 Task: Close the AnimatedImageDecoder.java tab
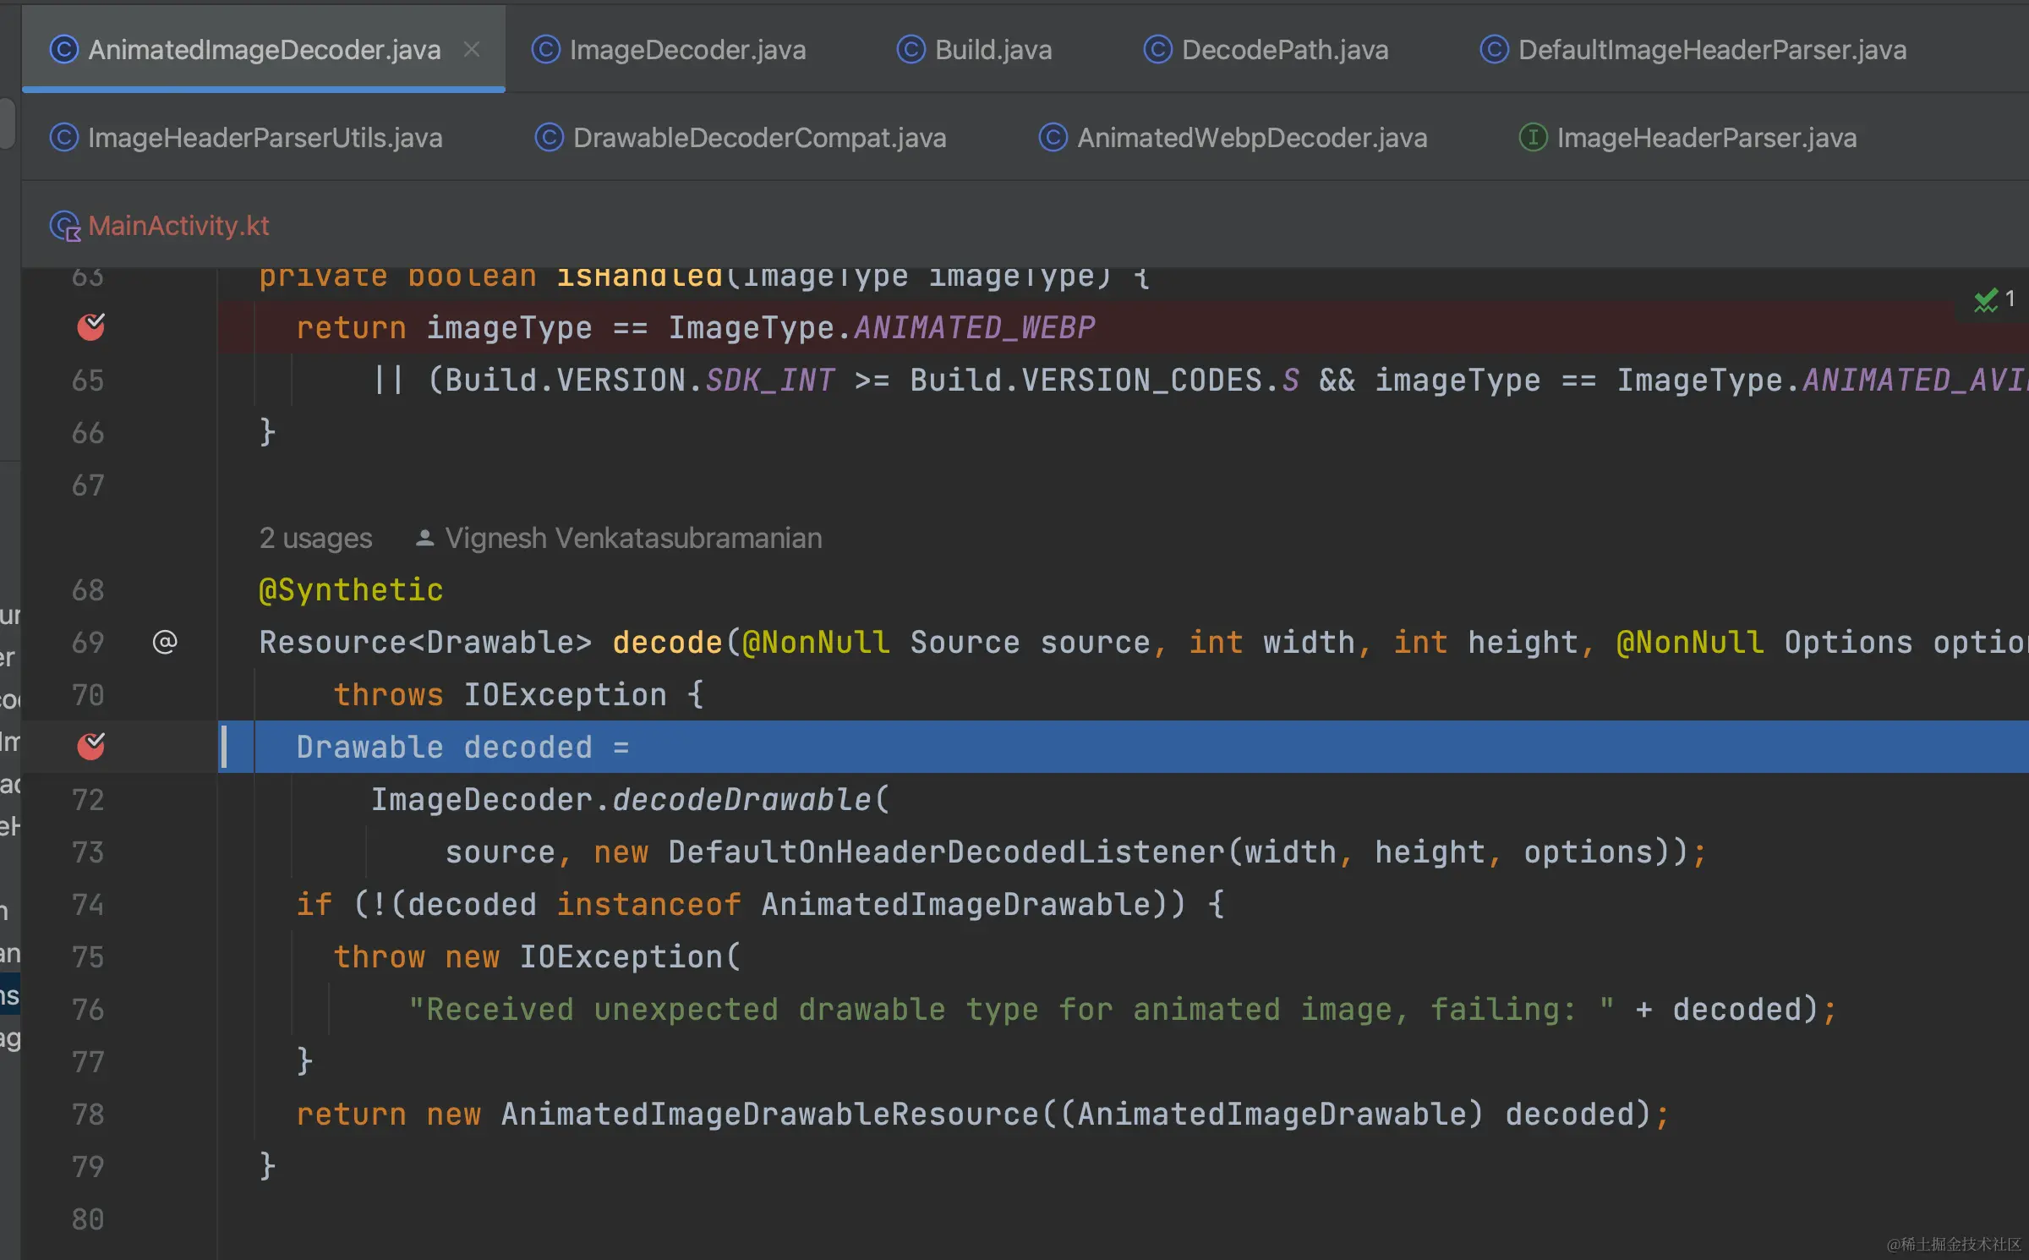(x=472, y=50)
